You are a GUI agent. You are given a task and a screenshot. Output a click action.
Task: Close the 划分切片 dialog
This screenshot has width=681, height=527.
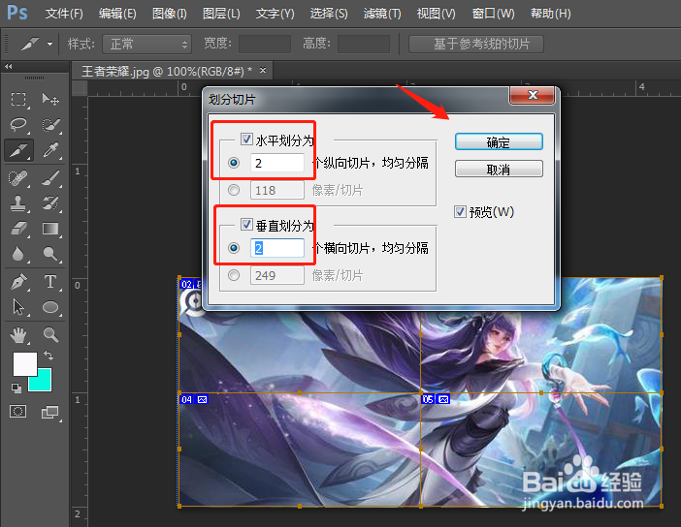click(x=533, y=95)
